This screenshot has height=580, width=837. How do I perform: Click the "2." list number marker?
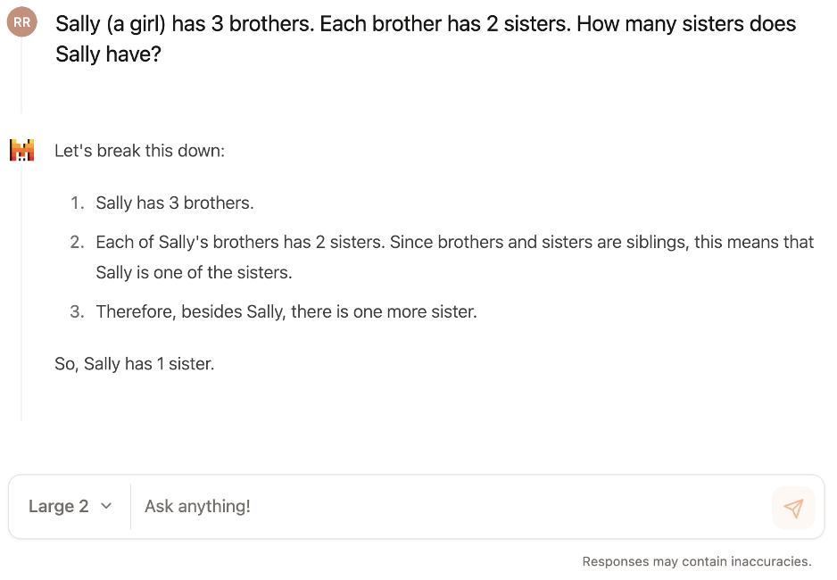(77, 242)
